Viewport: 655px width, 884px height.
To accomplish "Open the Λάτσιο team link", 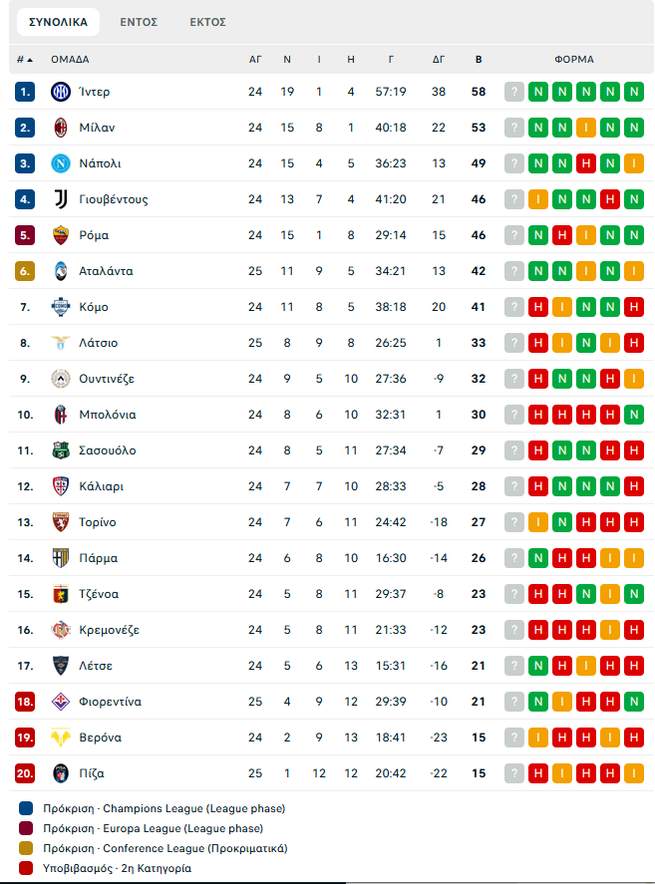I will [98, 343].
